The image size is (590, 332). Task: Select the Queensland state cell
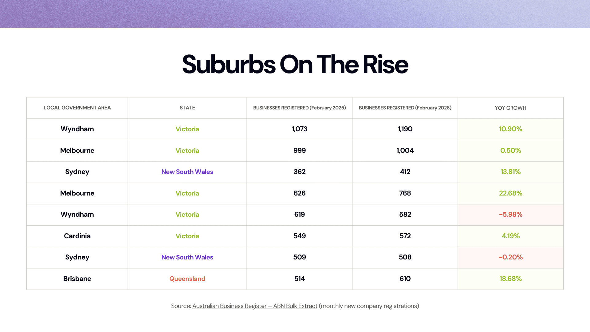[187, 279]
